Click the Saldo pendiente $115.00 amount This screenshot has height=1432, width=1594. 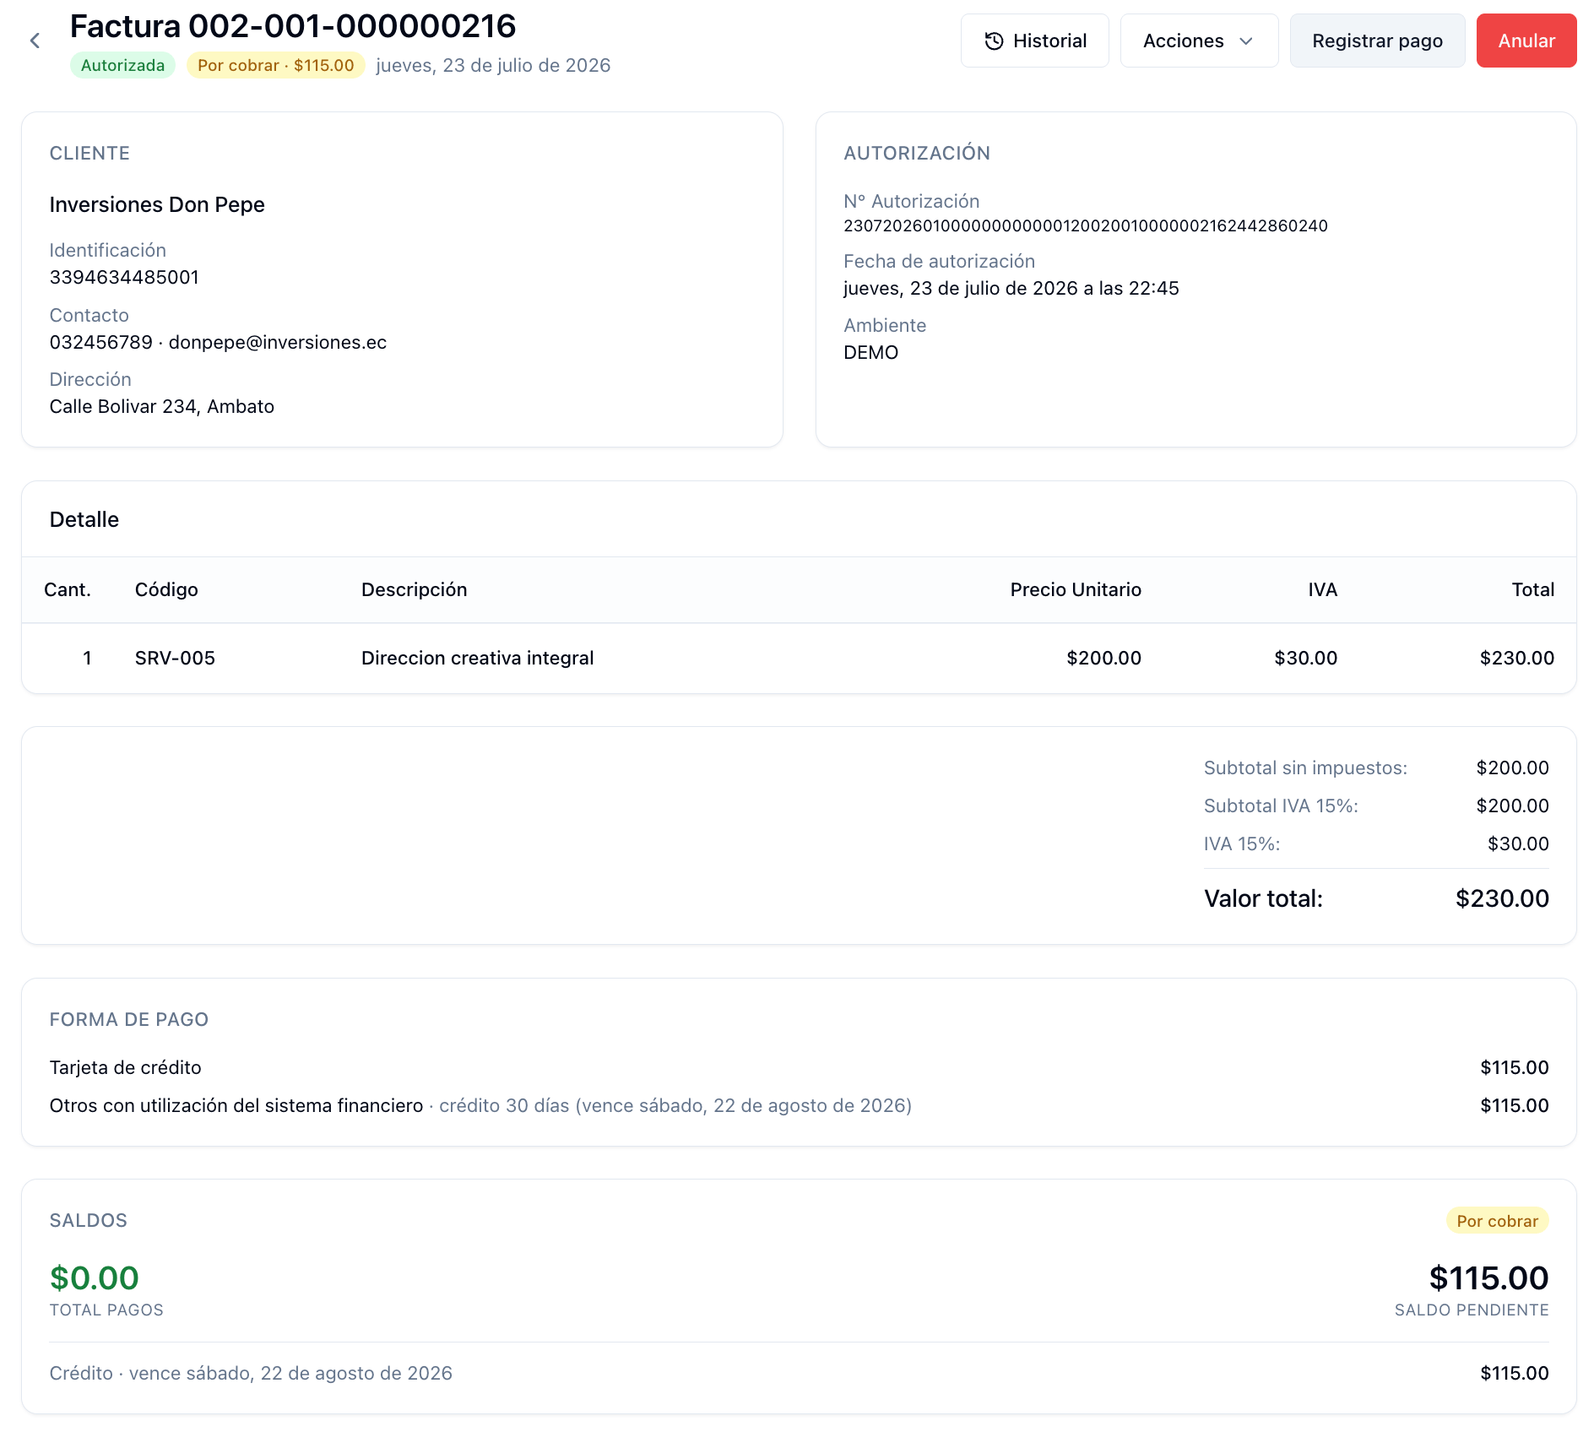click(x=1488, y=1278)
